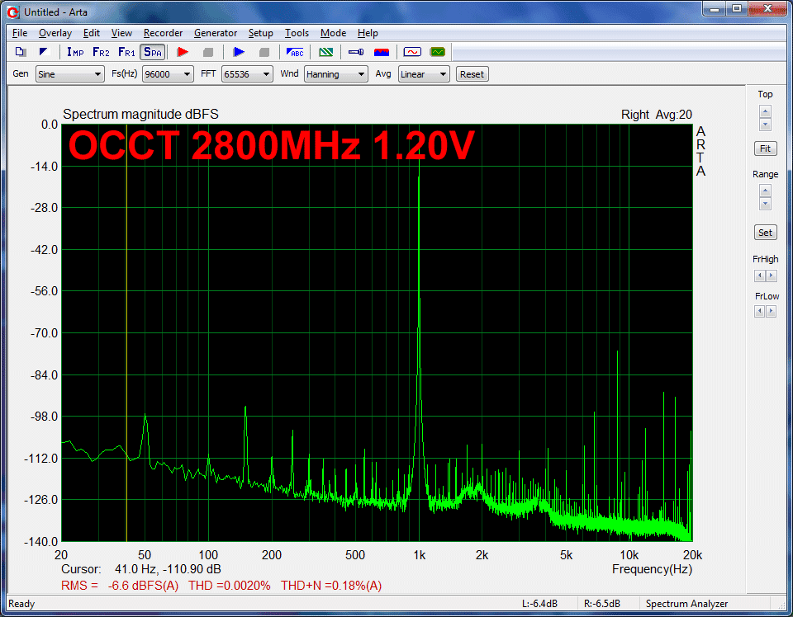This screenshot has height=617, width=793.
Task: Start recording with the red play arrow
Action: (x=183, y=52)
